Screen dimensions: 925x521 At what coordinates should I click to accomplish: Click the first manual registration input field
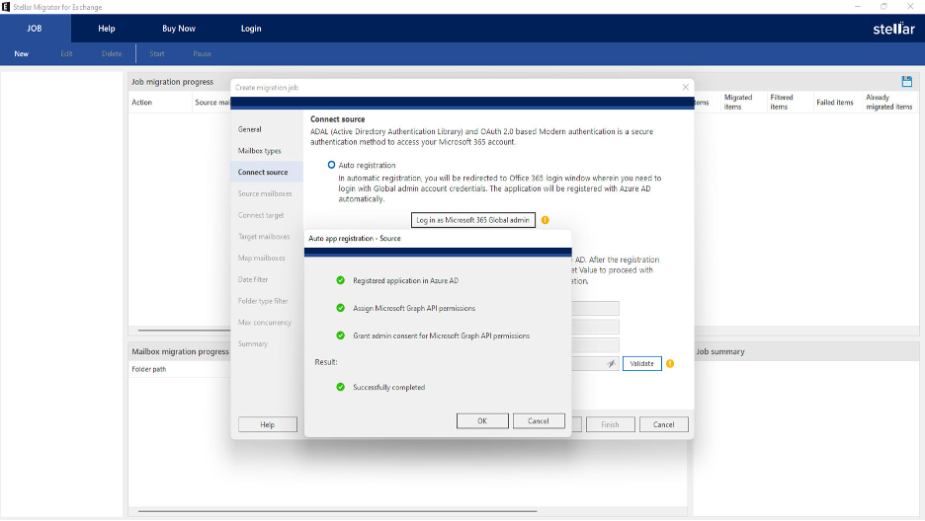tap(595, 308)
